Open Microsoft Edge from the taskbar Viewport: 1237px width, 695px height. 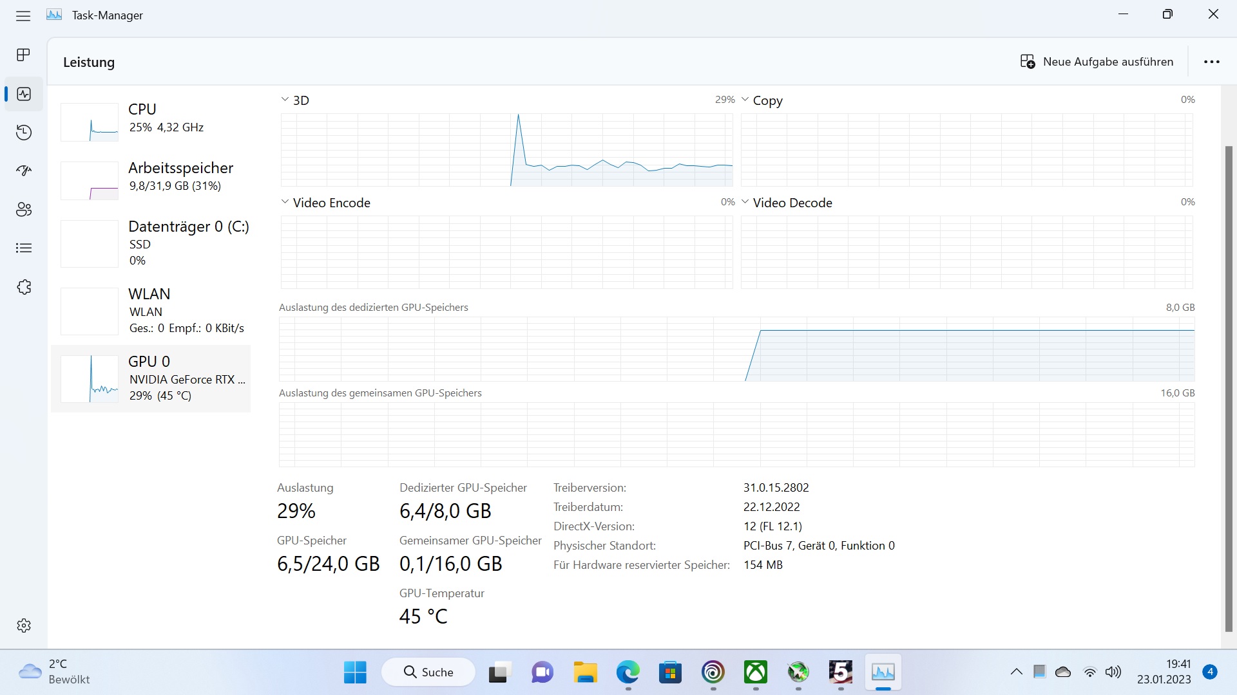tap(628, 672)
